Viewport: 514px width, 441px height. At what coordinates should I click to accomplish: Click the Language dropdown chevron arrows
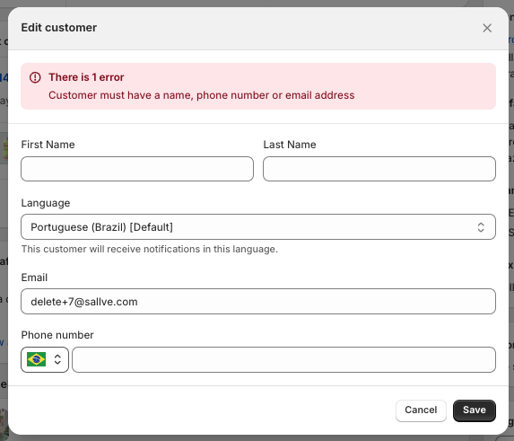481,227
